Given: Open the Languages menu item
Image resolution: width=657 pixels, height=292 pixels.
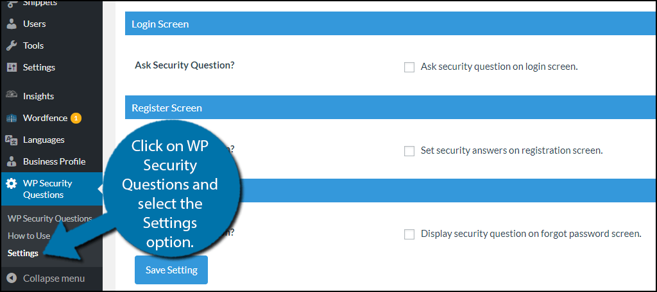Looking at the screenshot, I should 44,140.
